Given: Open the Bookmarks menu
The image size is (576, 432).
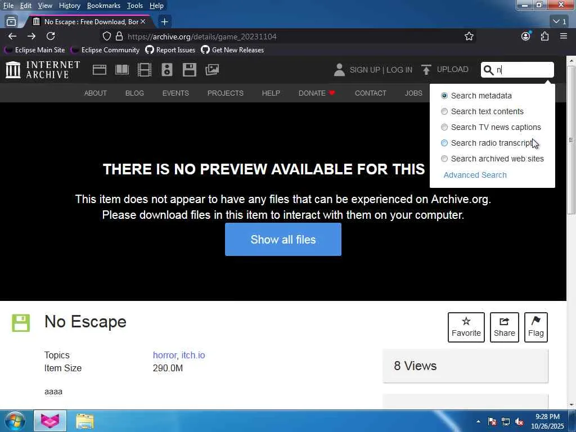Looking at the screenshot, I should (x=103, y=6).
